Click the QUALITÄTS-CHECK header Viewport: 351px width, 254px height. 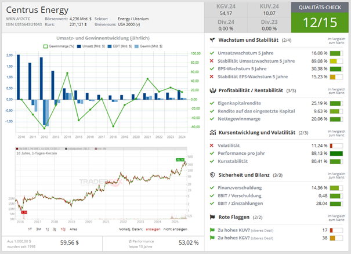[320, 8]
